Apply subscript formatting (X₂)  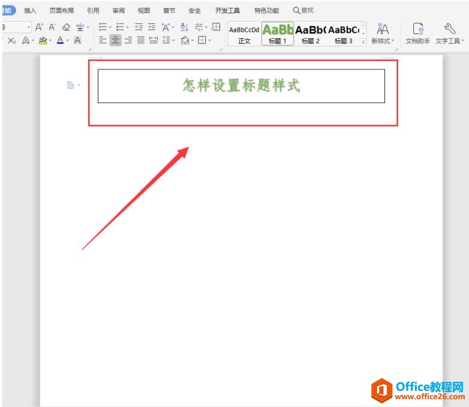11,40
